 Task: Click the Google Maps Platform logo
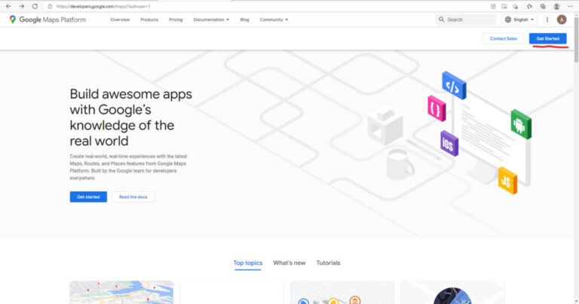47,20
